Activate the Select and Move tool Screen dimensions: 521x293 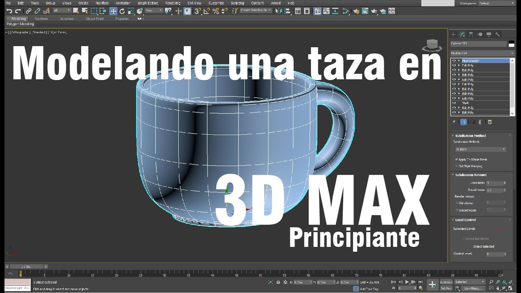113,11
